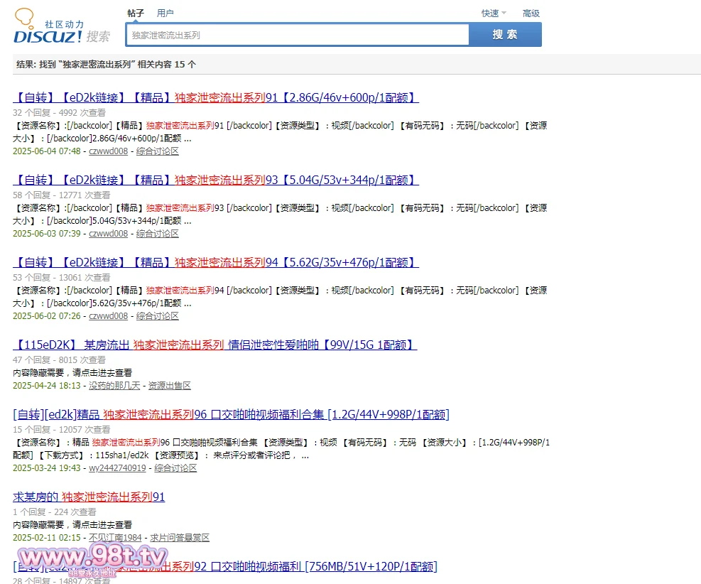Open the result titled with 2.86G/46v+600p
This screenshot has width=701, height=584.
(x=215, y=98)
